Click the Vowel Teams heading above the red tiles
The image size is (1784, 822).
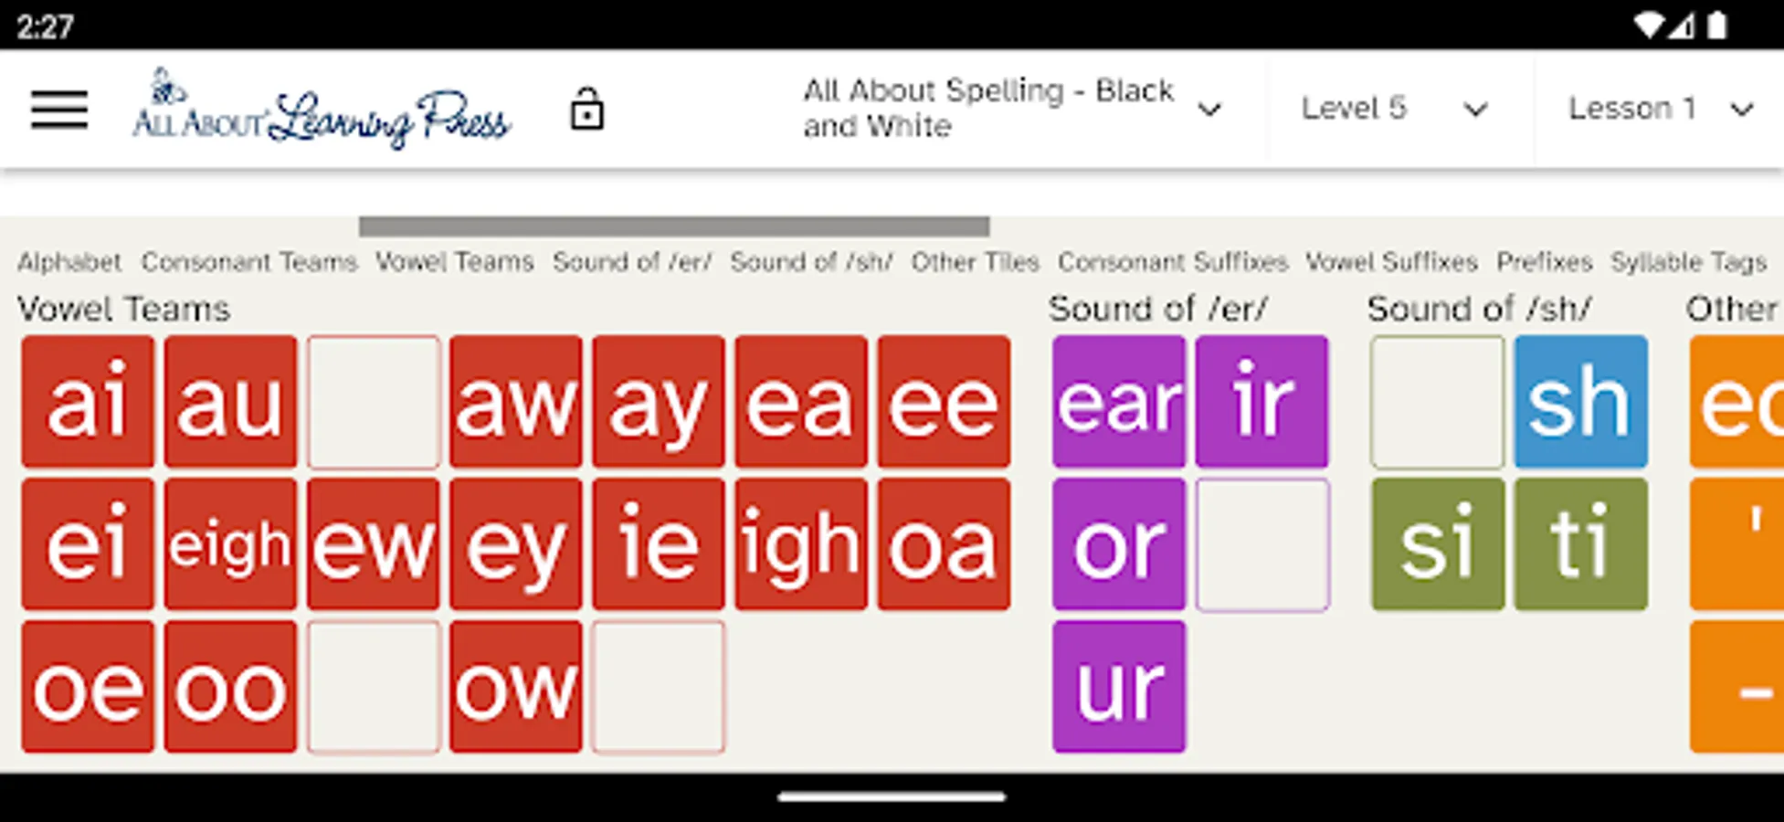tap(124, 310)
